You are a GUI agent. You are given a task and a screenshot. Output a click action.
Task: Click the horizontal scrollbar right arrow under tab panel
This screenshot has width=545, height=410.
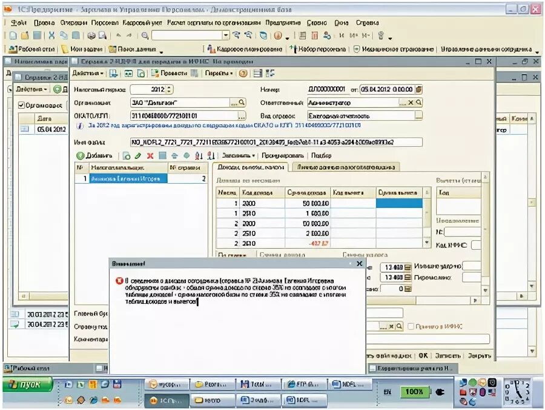point(475,300)
